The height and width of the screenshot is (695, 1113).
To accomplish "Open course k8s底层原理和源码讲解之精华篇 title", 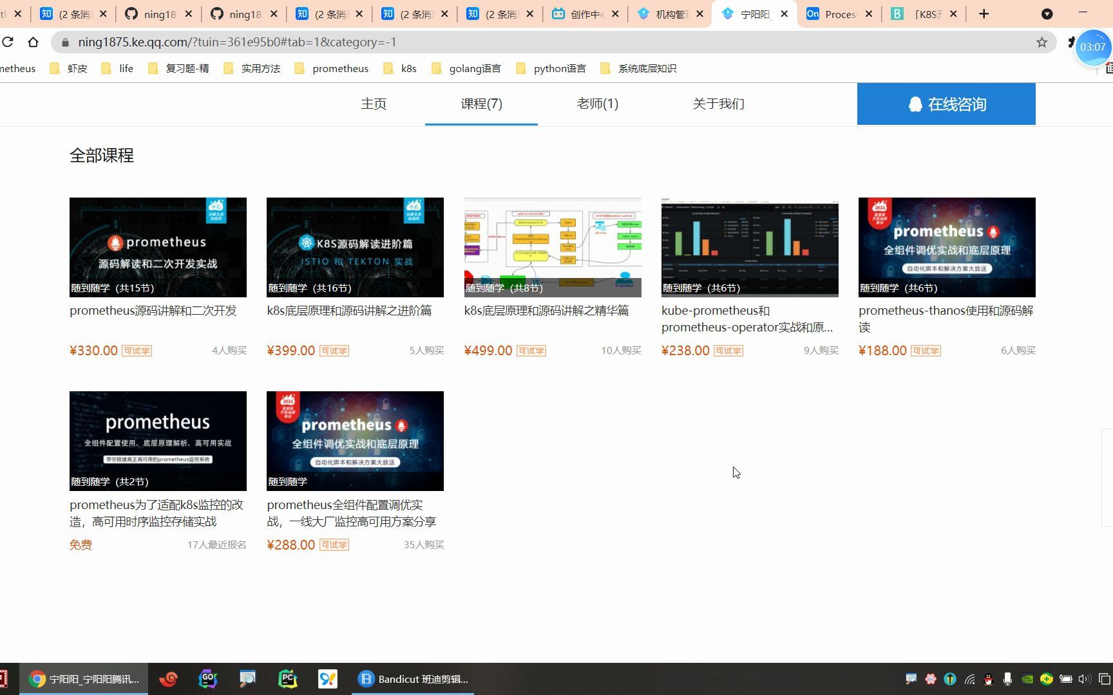I will (x=546, y=311).
